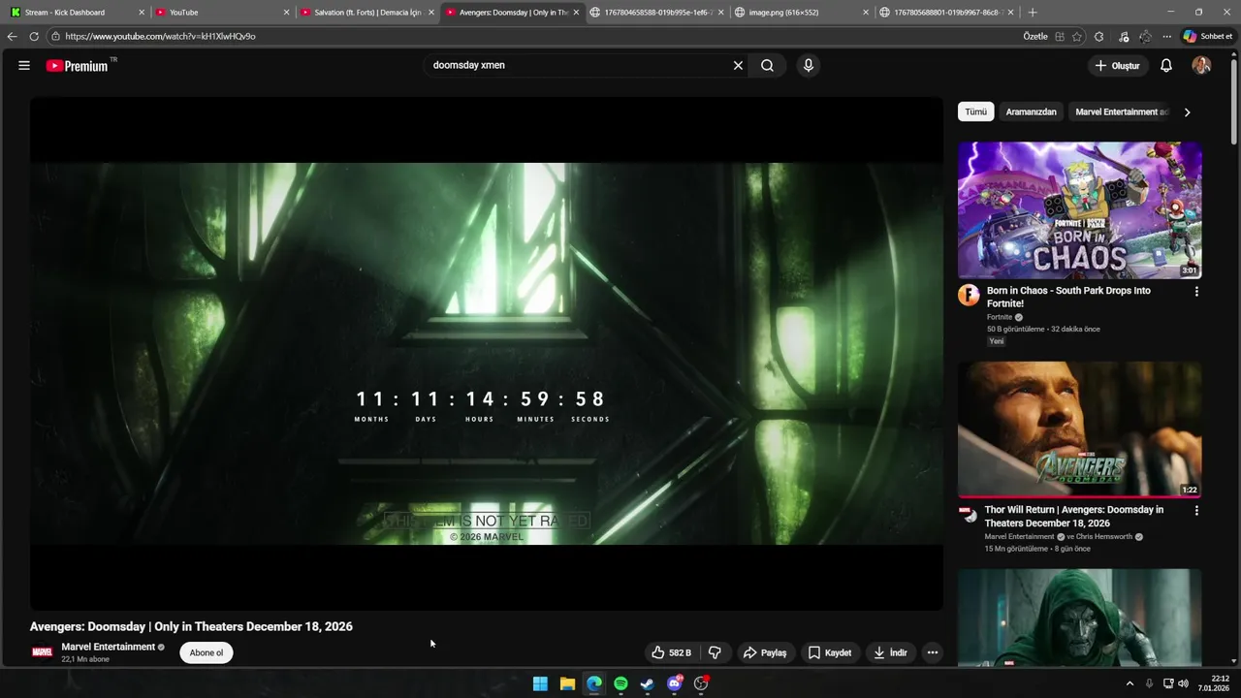This screenshot has width=1241, height=698.
Task: Close the Avengers: Doomsday tab
Action: (577, 13)
